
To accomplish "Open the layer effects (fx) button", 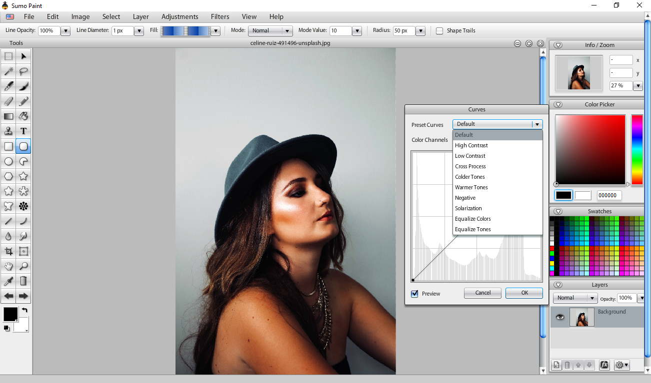I will [x=604, y=365].
